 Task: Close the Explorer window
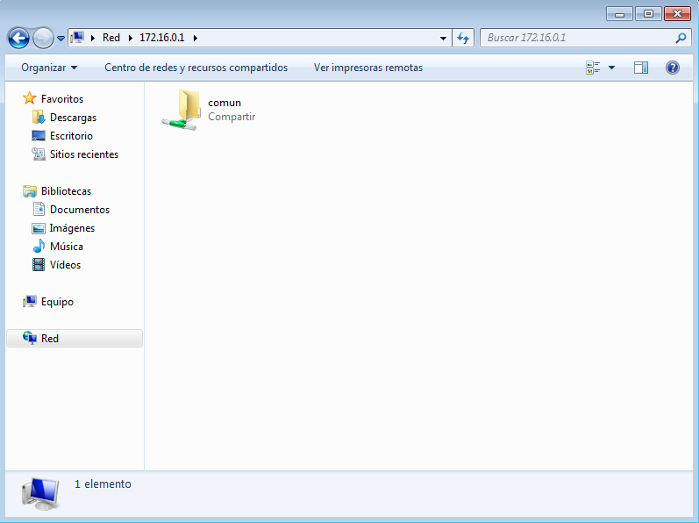click(677, 14)
